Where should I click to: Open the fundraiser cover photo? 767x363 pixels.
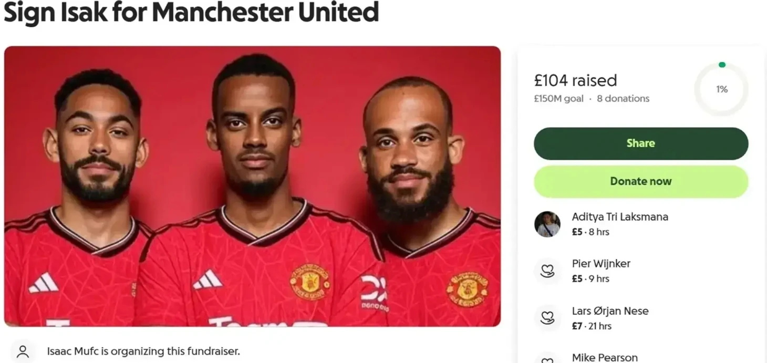pyautogui.click(x=252, y=186)
